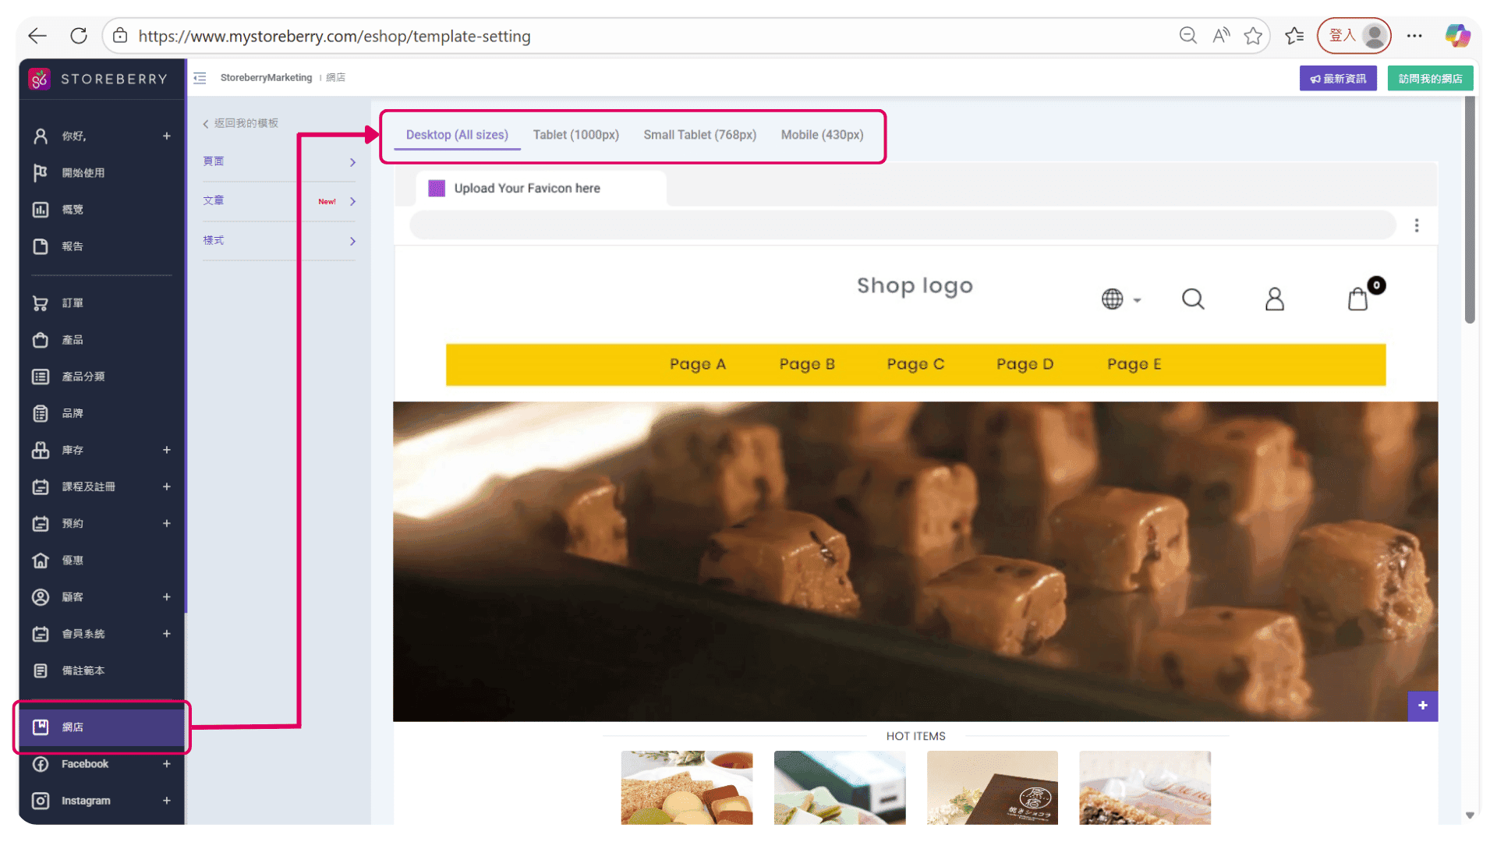Click the shopping cart icon in the preview
Viewport: 1497px width, 842px height.
(1360, 299)
